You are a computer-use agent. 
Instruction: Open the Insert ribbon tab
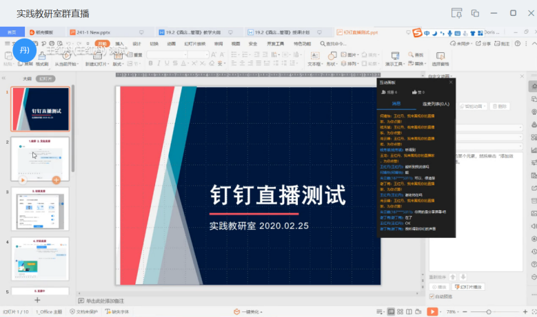tap(119, 44)
